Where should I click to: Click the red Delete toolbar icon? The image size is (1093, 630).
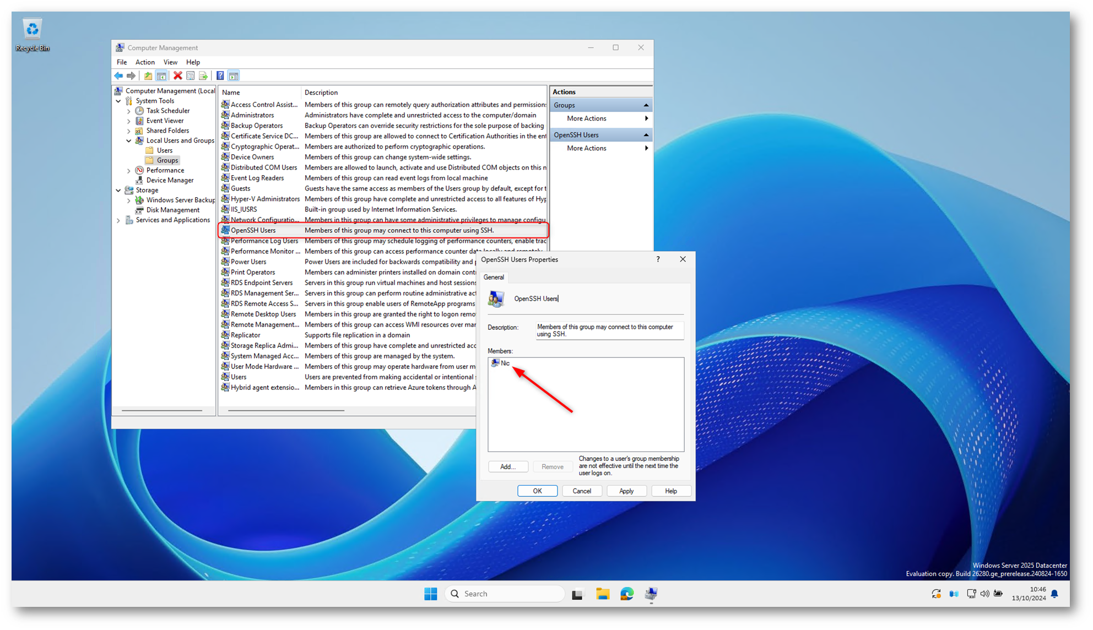coord(177,76)
